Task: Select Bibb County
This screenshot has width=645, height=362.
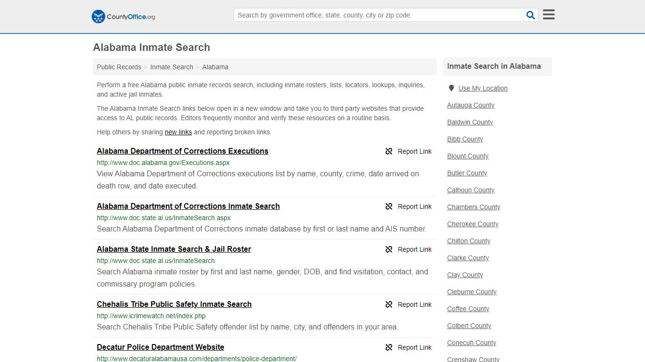Action: point(465,139)
